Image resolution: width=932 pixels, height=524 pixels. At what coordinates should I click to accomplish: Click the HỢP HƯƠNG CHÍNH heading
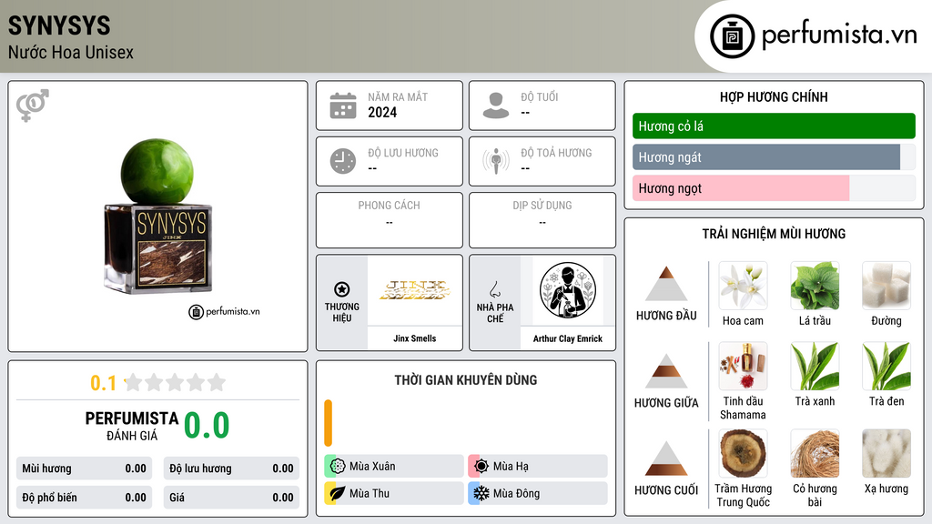click(x=774, y=96)
